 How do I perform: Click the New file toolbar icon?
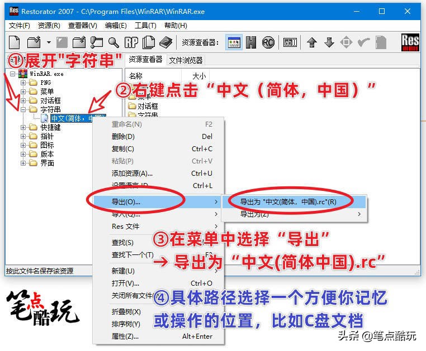15,42
